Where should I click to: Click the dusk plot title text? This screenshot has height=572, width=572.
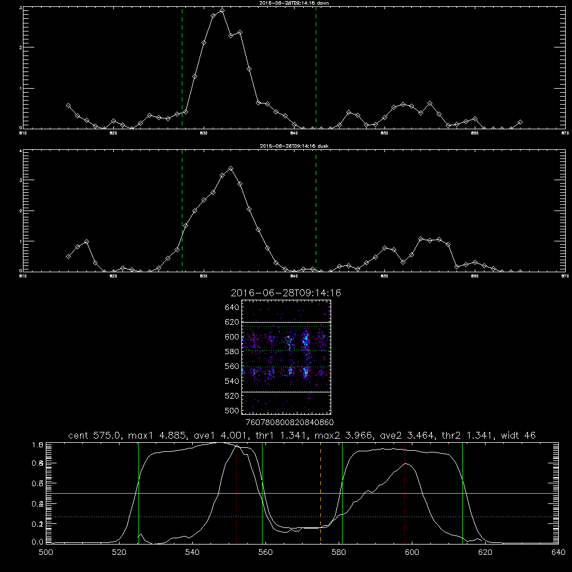[x=294, y=146]
